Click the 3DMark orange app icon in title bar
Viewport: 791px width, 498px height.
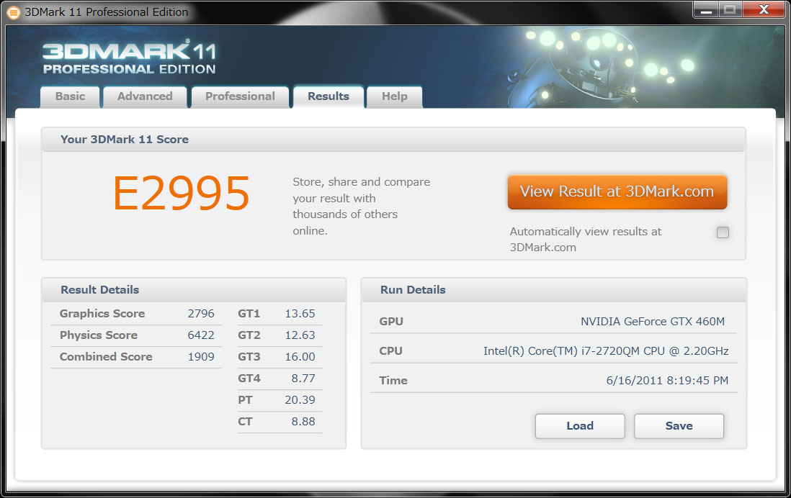pyautogui.click(x=14, y=12)
